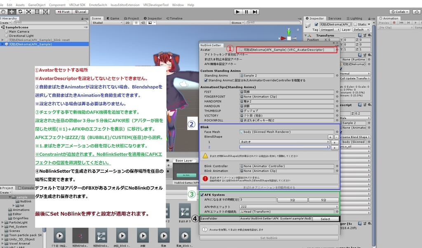Toggle the Static checkbox in Inspector
The image size is (422, 248).
[x=355, y=24]
